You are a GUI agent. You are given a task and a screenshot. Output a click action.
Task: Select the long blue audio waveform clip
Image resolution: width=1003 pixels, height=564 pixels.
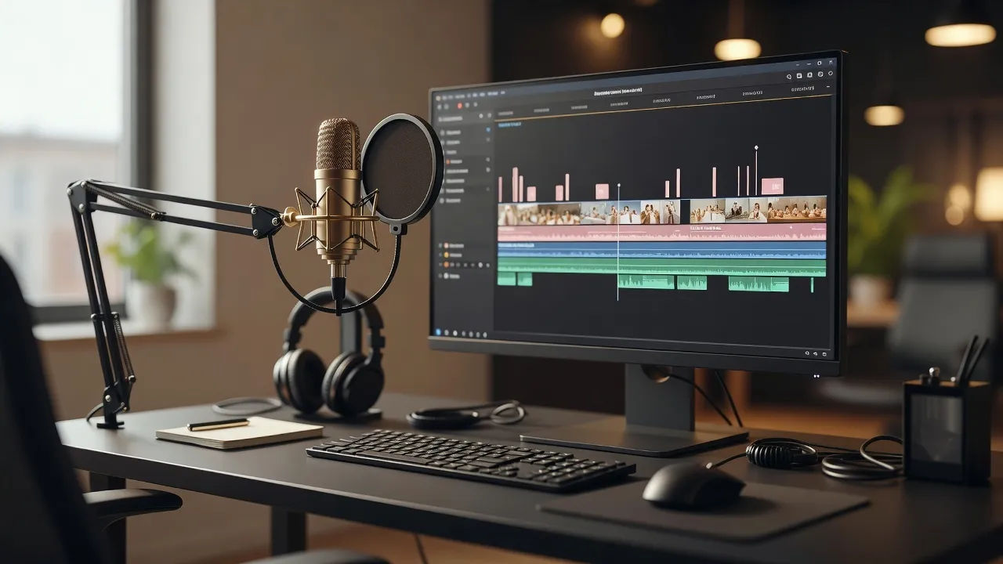pos(661,250)
